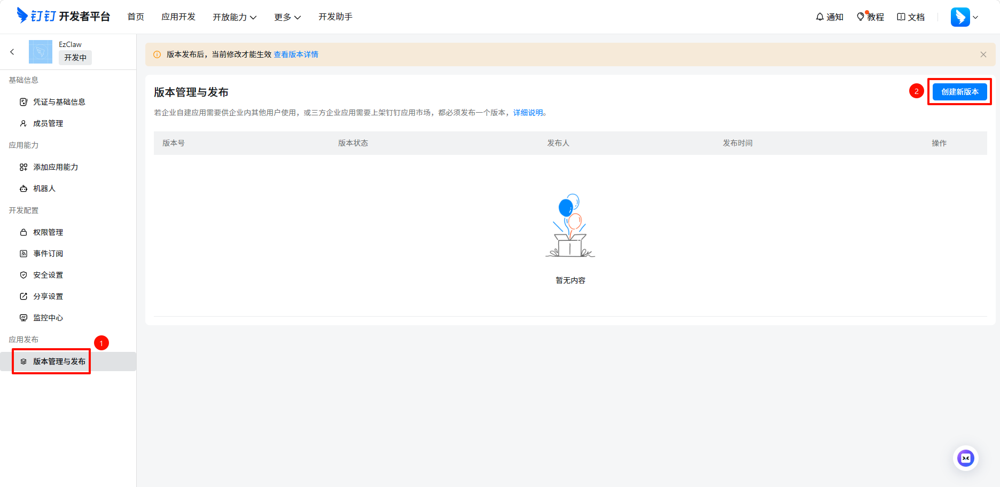1000x487 pixels.
Task: Open the 开发助手 menu item
Action: click(335, 17)
